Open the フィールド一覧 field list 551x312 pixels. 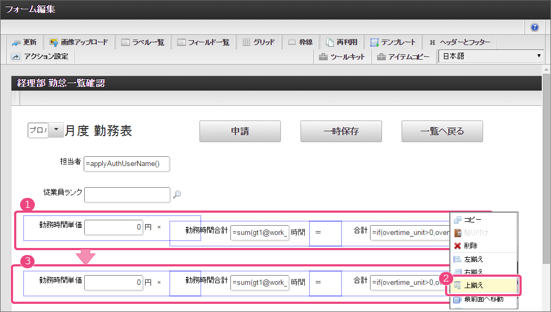tap(203, 42)
